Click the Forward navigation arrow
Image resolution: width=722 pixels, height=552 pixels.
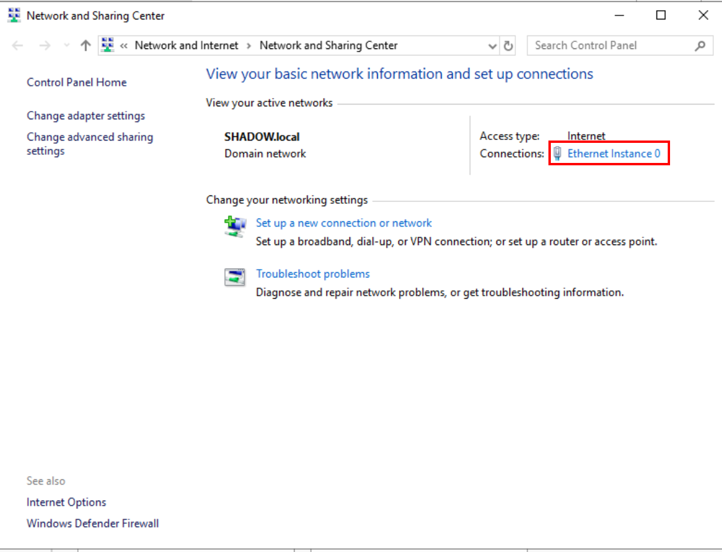pos(45,45)
